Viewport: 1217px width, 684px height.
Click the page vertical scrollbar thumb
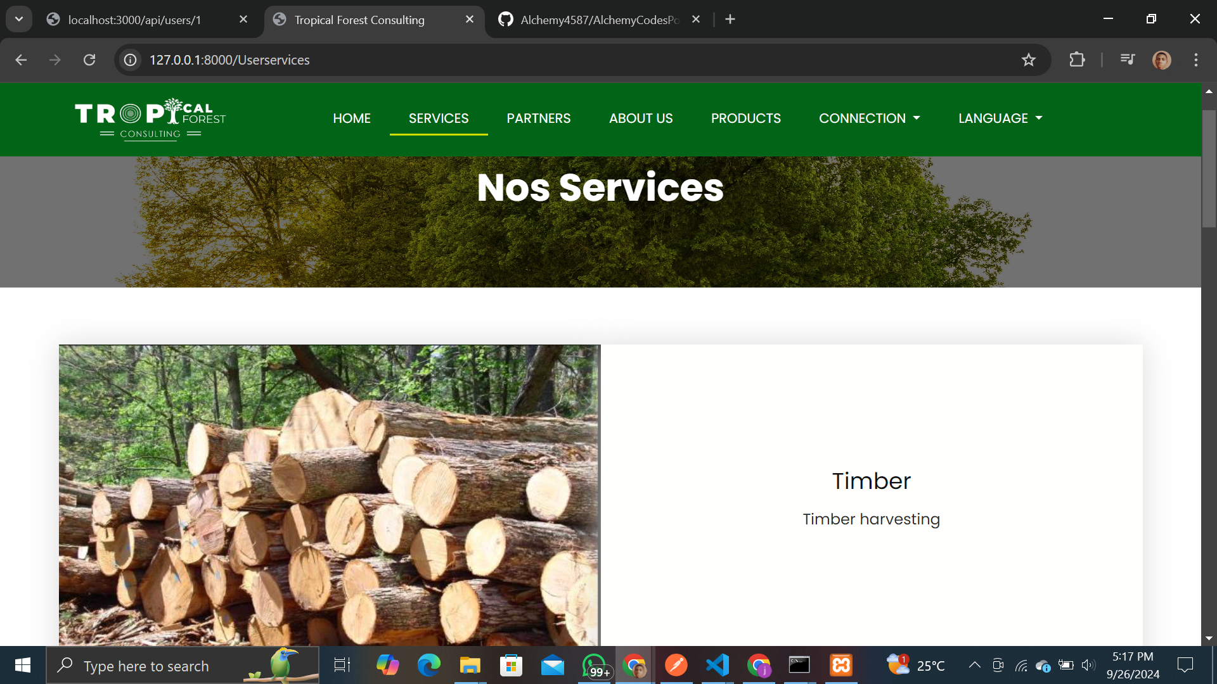1209,168
